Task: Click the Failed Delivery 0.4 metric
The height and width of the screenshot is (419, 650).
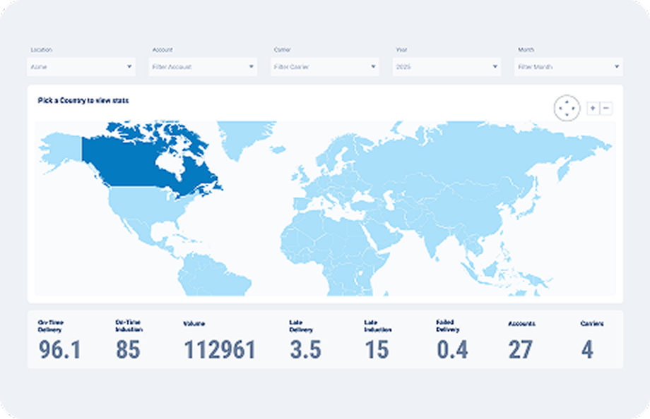Action: tap(452, 349)
